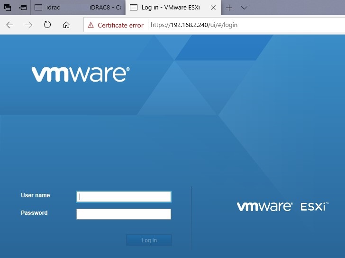
Task: Expand the tab previews chevron
Action: pos(244,8)
